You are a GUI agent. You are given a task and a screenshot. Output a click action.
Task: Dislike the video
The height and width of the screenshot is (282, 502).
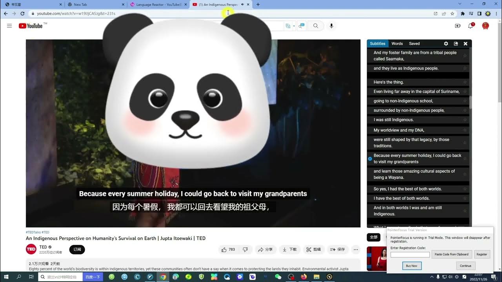pos(245,249)
